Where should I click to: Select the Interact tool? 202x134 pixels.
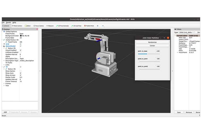(6, 26)
